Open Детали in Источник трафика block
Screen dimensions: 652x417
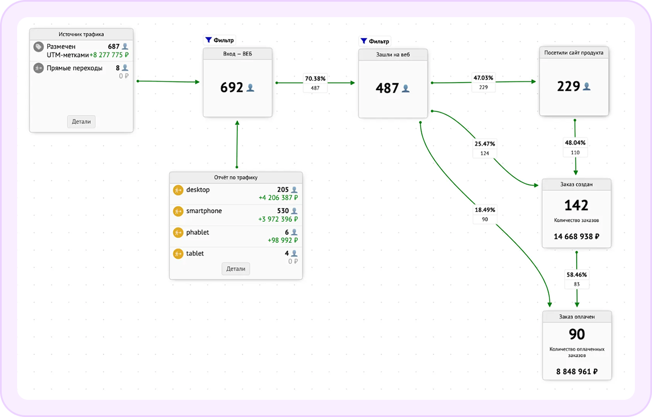81,122
